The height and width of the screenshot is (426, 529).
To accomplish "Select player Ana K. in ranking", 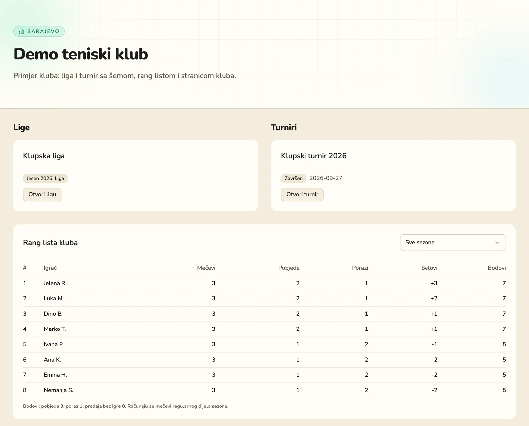I will 52,360.
